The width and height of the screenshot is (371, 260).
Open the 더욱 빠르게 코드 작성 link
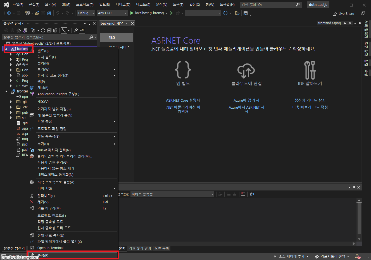(x=310, y=107)
